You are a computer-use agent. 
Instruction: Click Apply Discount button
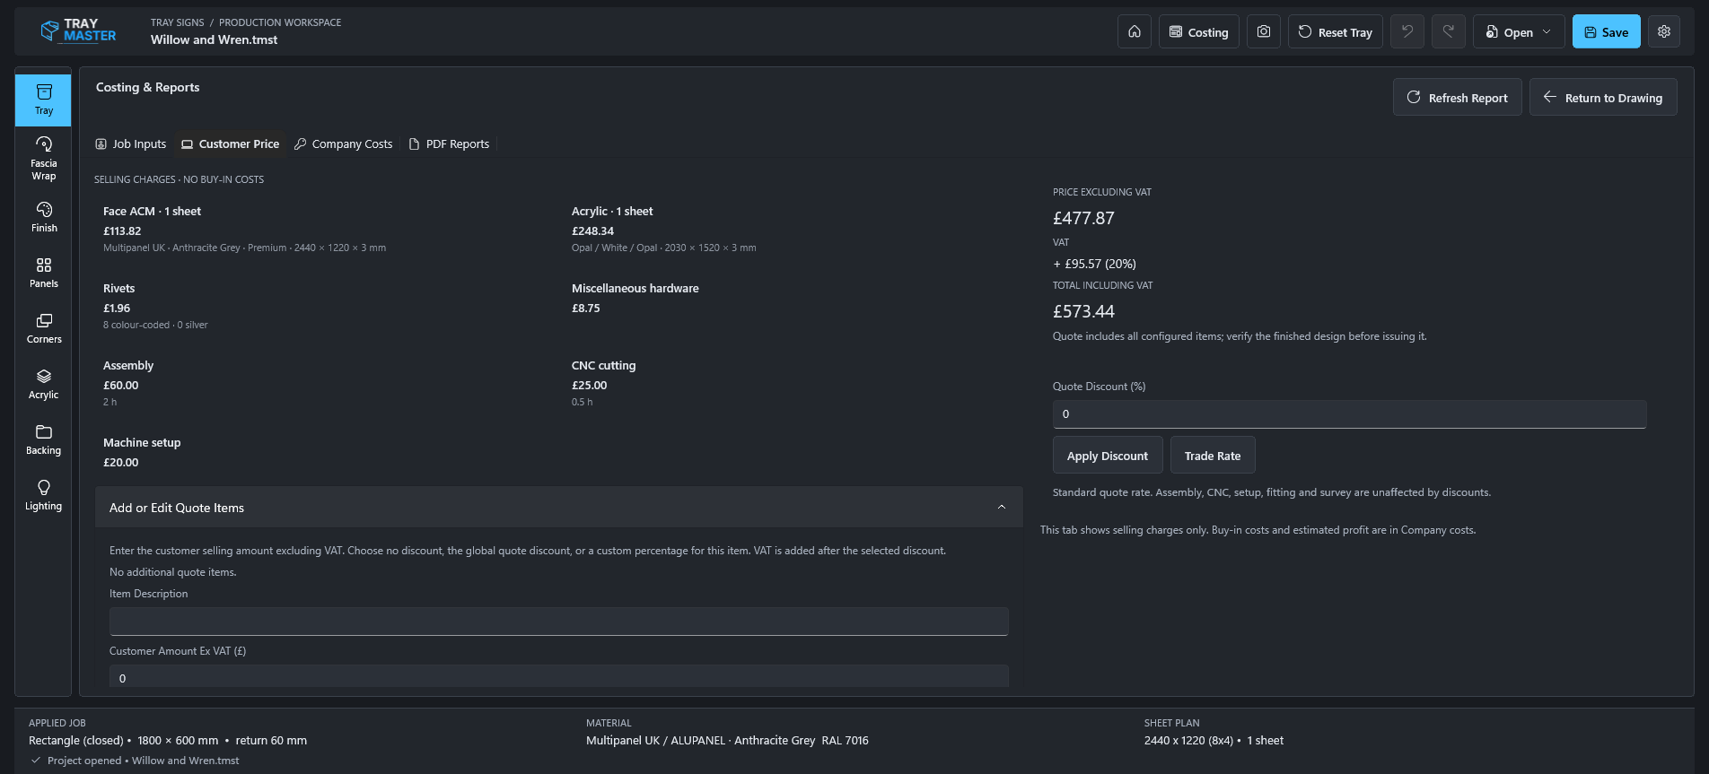[1108, 456]
